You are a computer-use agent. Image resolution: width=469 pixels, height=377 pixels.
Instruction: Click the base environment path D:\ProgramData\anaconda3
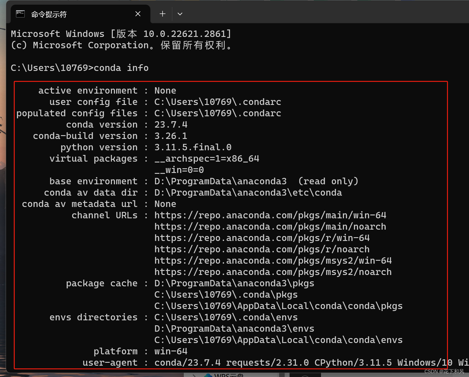coord(220,181)
